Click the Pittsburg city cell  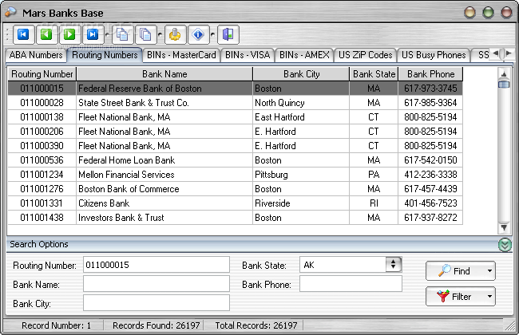click(301, 174)
